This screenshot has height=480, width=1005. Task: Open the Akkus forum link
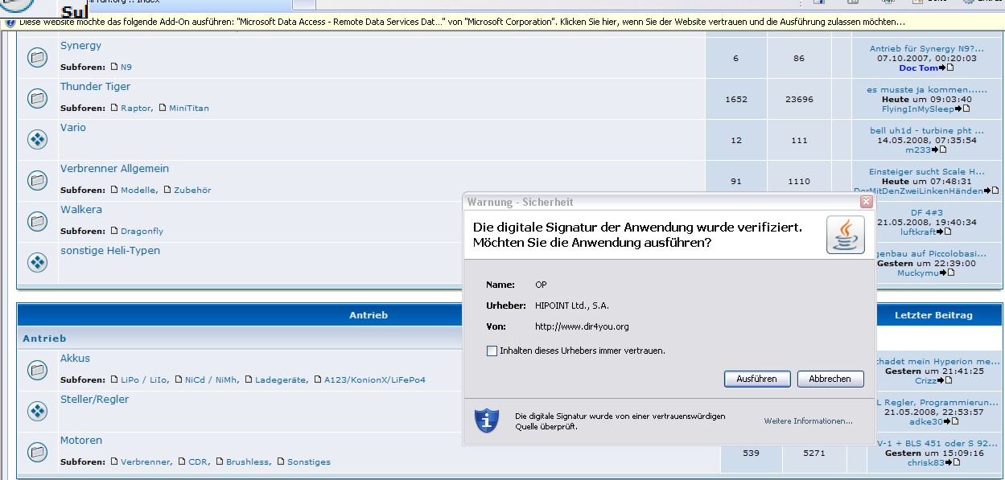[75, 359]
